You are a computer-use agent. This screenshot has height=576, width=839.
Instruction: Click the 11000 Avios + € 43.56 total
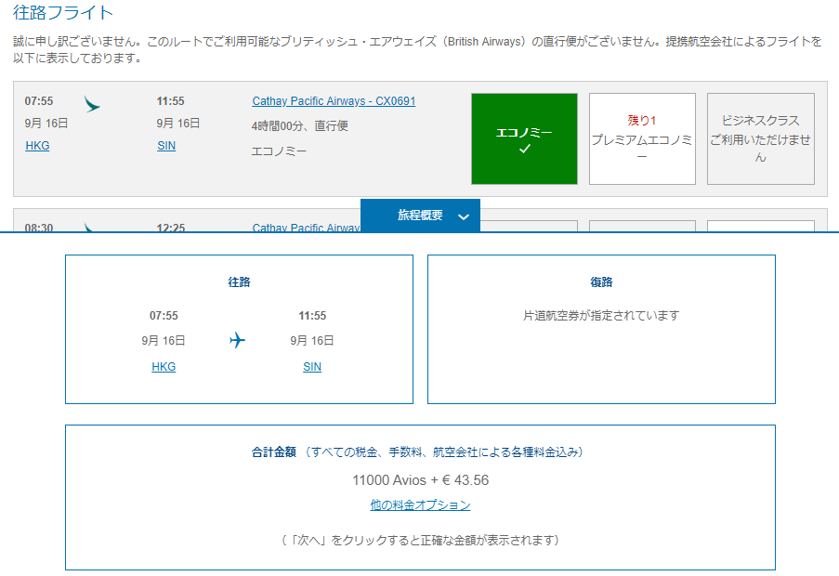[421, 480]
